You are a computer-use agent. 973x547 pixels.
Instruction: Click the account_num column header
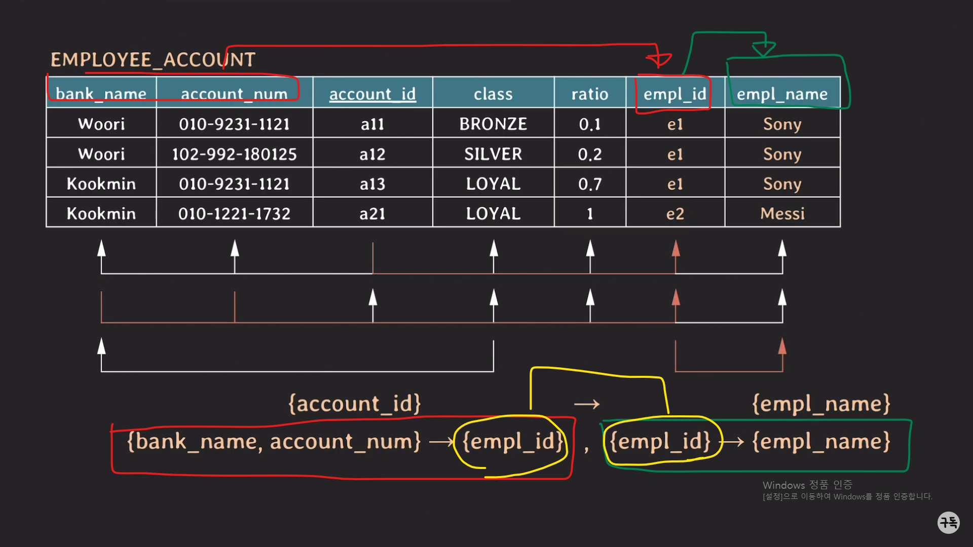point(234,94)
